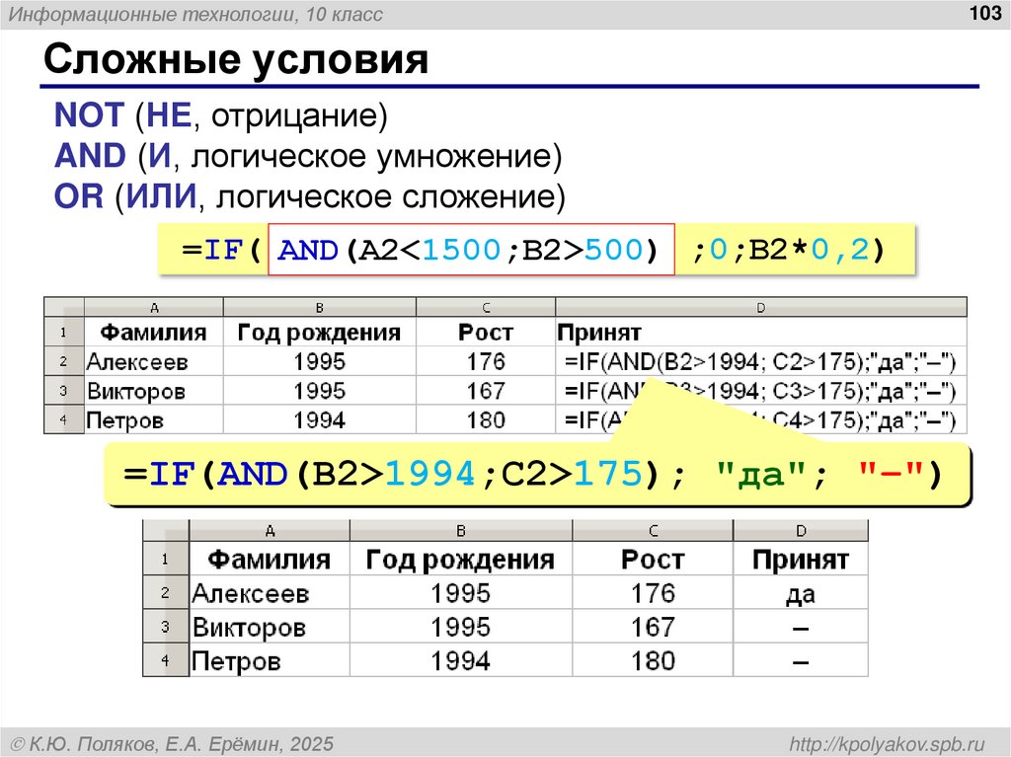Select row 3 header in lower spreadsheet
Image resolution: width=1011 pixels, height=757 pixels.
165,626
